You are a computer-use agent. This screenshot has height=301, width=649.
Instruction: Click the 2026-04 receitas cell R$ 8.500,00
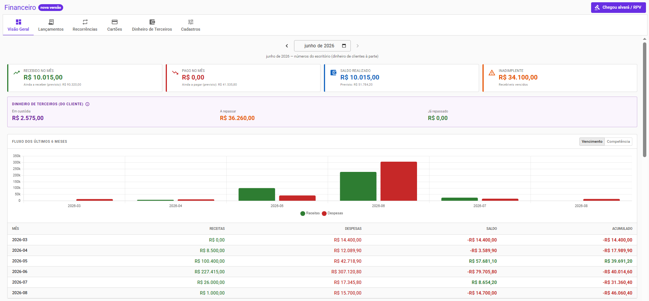(212, 251)
